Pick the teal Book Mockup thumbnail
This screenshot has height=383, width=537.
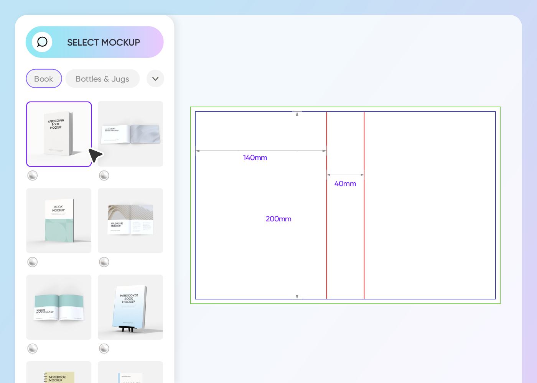point(59,221)
